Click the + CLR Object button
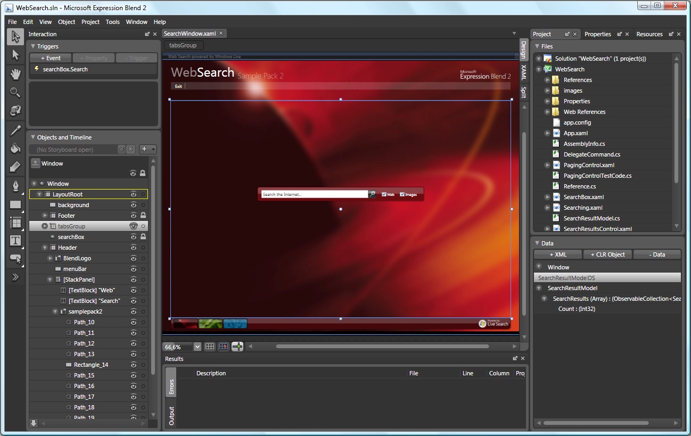 pos(607,254)
